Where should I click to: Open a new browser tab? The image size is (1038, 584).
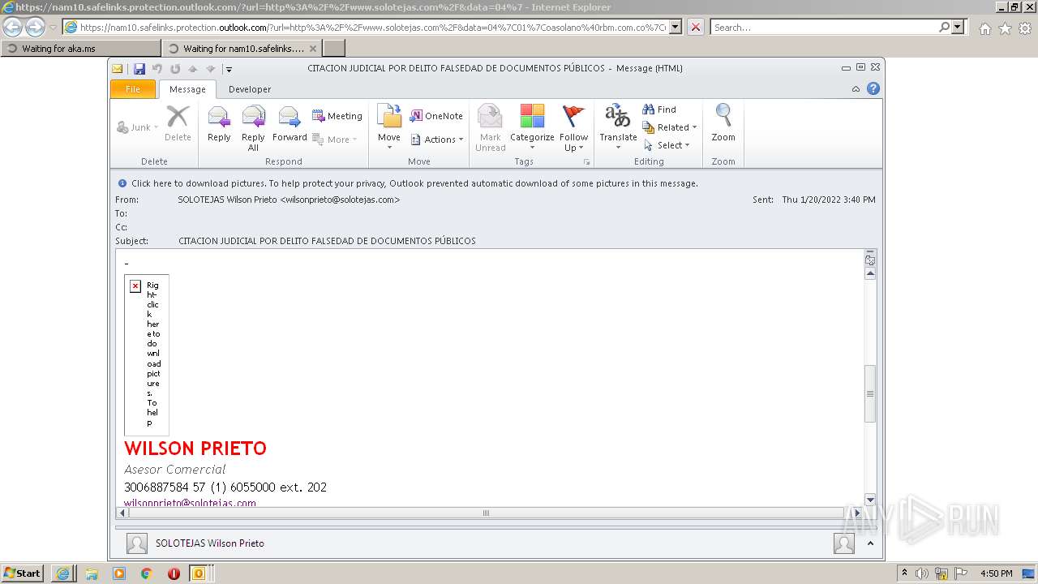coord(334,49)
